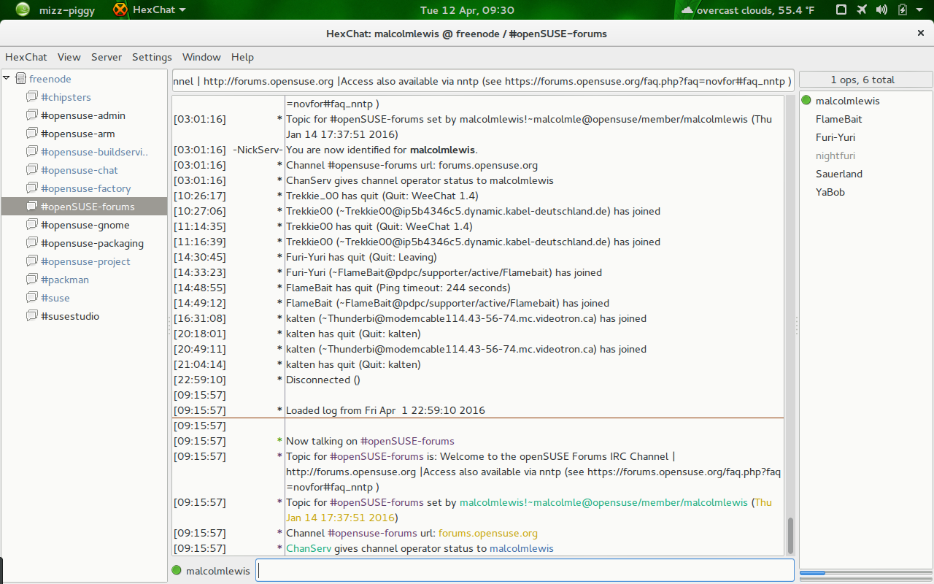Select the #opensuse-gnome channel
934x584 pixels.
pos(85,225)
